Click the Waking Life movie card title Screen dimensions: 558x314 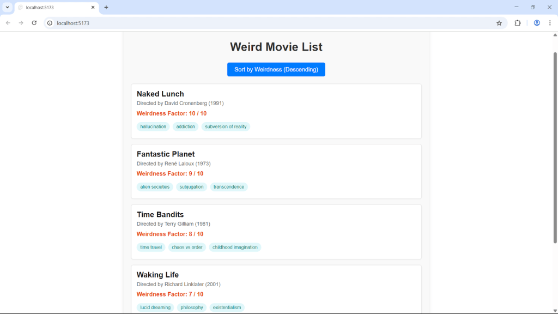[x=157, y=275]
